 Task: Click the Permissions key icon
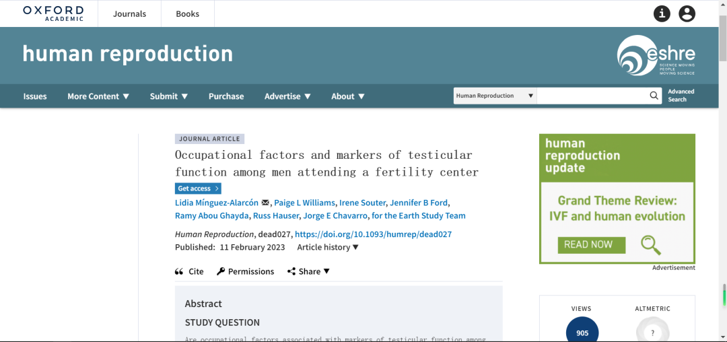pyautogui.click(x=221, y=271)
